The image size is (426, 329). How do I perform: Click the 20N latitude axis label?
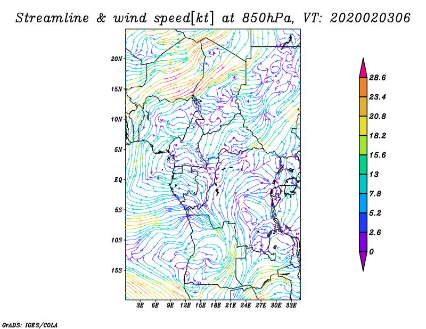[x=117, y=59]
